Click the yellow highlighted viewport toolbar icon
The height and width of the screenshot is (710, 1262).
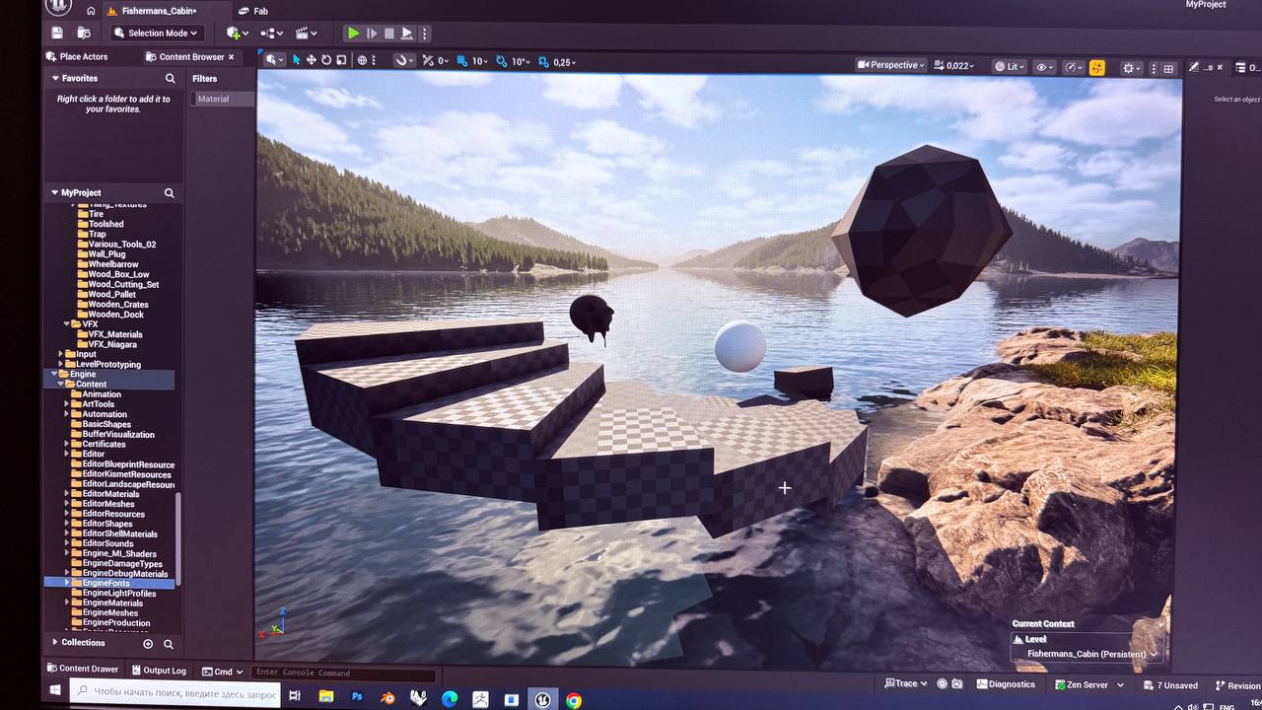click(1097, 68)
